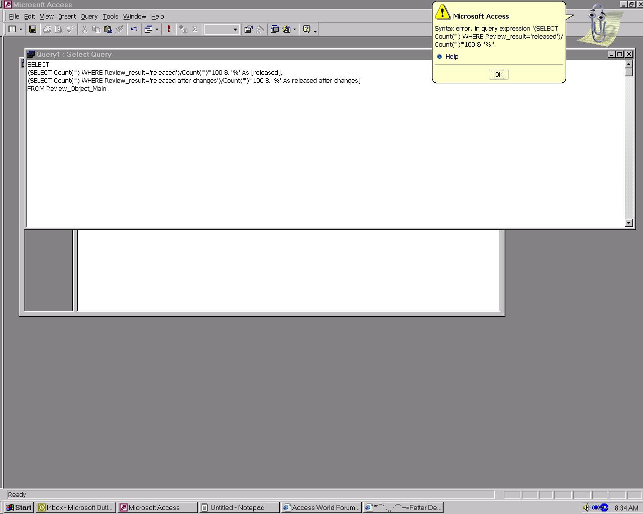Click OK in the syntax error balloon
643x514 pixels.
point(498,74)
